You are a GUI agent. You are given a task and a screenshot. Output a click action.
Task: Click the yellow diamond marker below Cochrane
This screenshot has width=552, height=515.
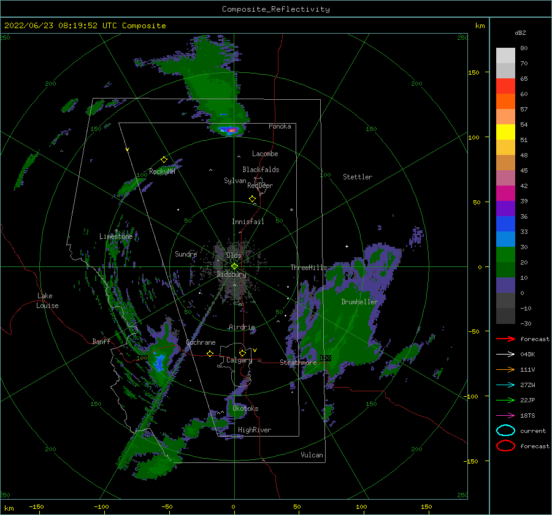click(x=210, y=353)
